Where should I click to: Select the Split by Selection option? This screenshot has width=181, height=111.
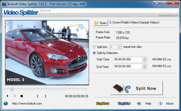pyautogui.click(x=95, y=53)
